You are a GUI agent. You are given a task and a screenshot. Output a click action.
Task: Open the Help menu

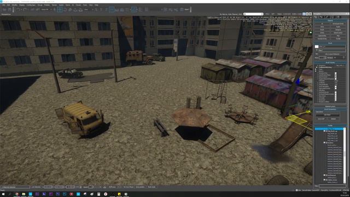[96, 5]
